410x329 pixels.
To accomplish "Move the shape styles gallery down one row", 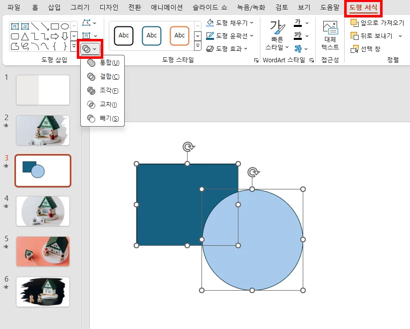I will click(x=198, y=36).
